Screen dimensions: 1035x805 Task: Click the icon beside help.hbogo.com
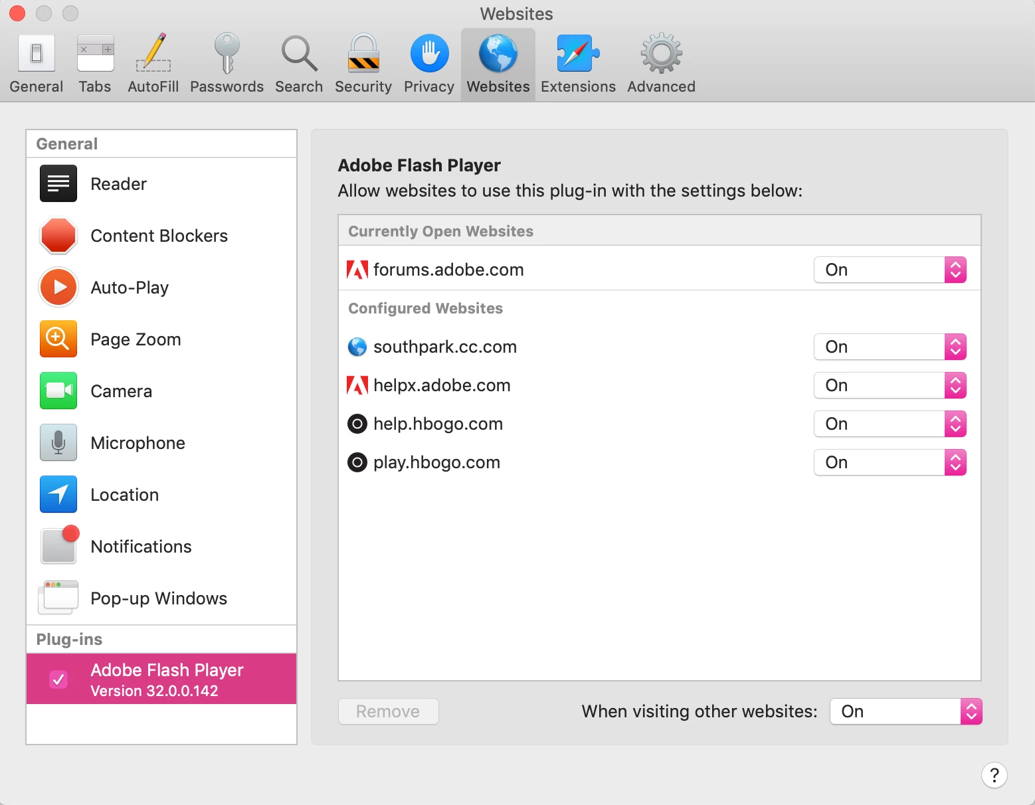click(x=357, y=424)
